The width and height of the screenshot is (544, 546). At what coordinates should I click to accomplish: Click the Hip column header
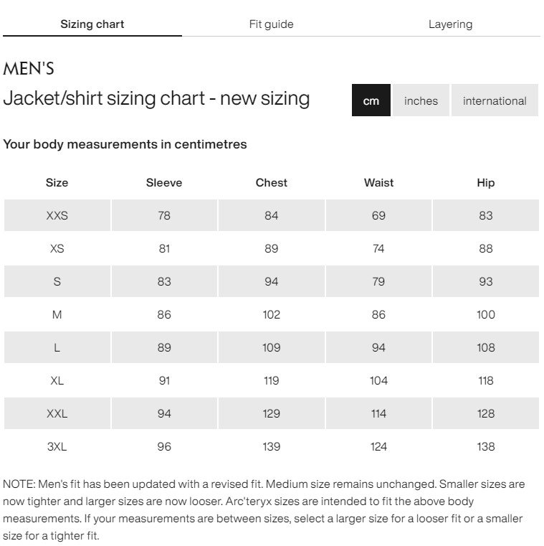click(485, 183)
